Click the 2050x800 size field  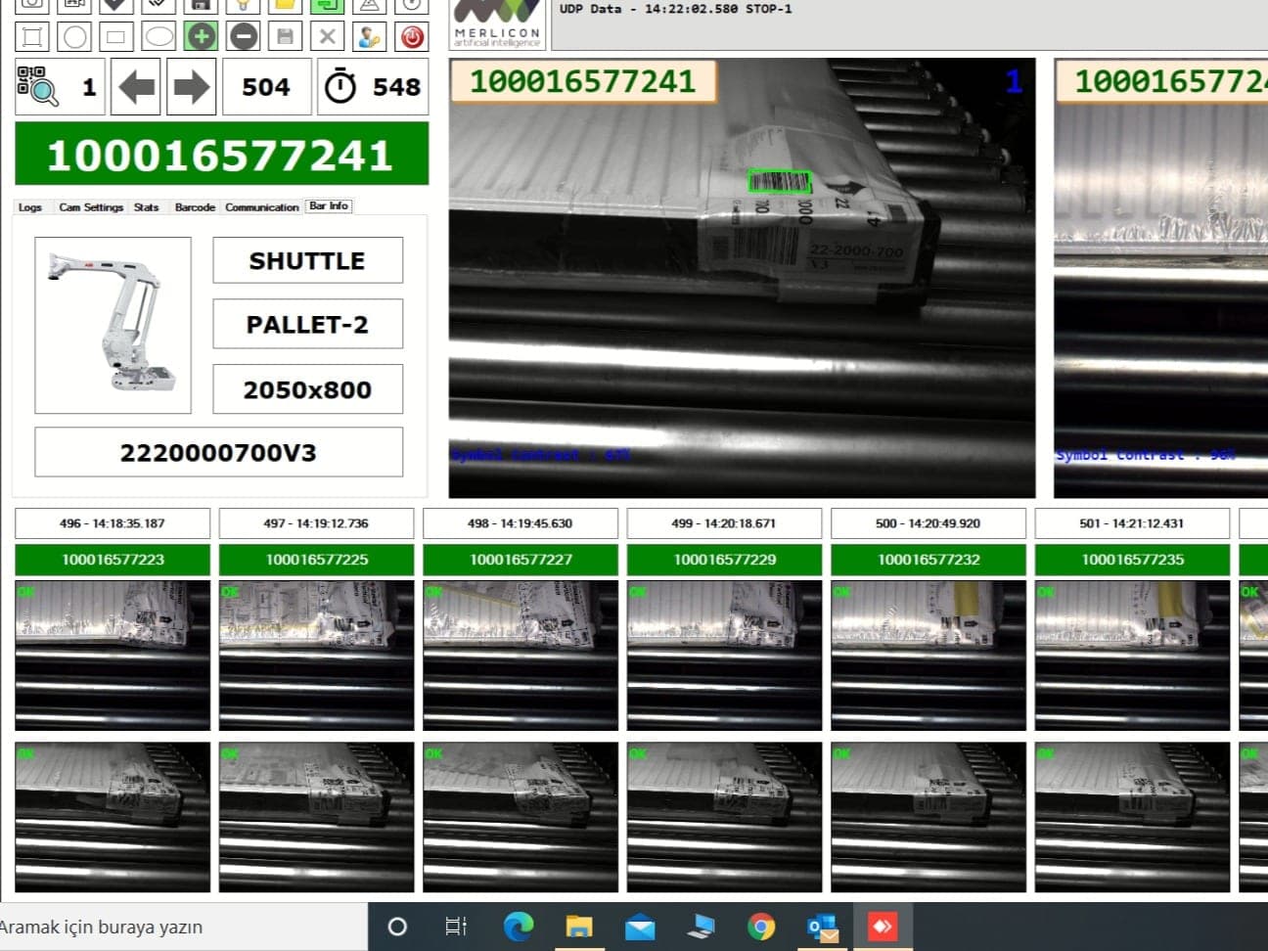click(x=307, y=389)
